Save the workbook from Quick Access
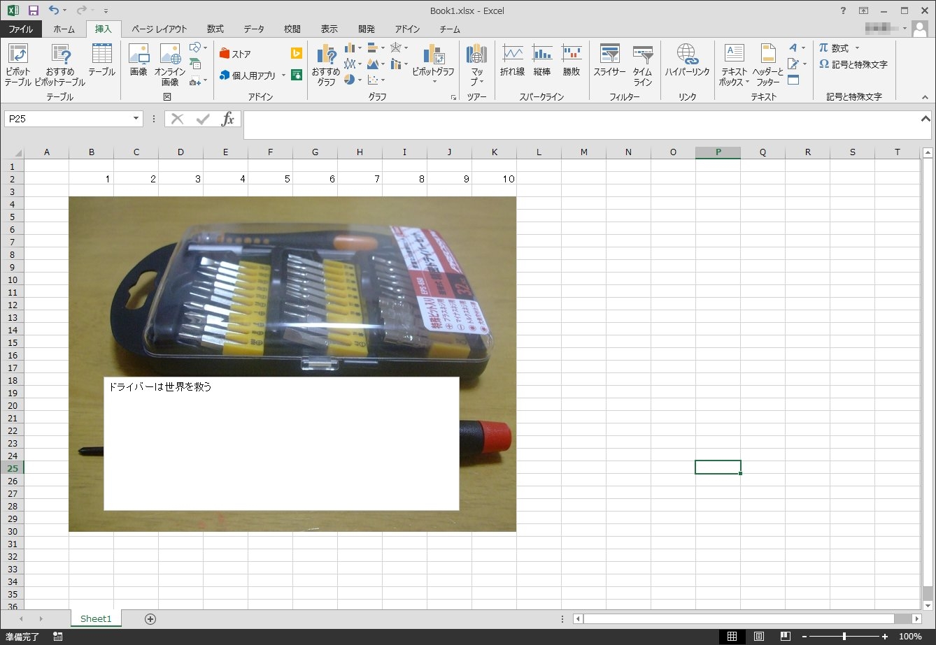This screenshot has height=645, width=936. click(x=34, y=10)
